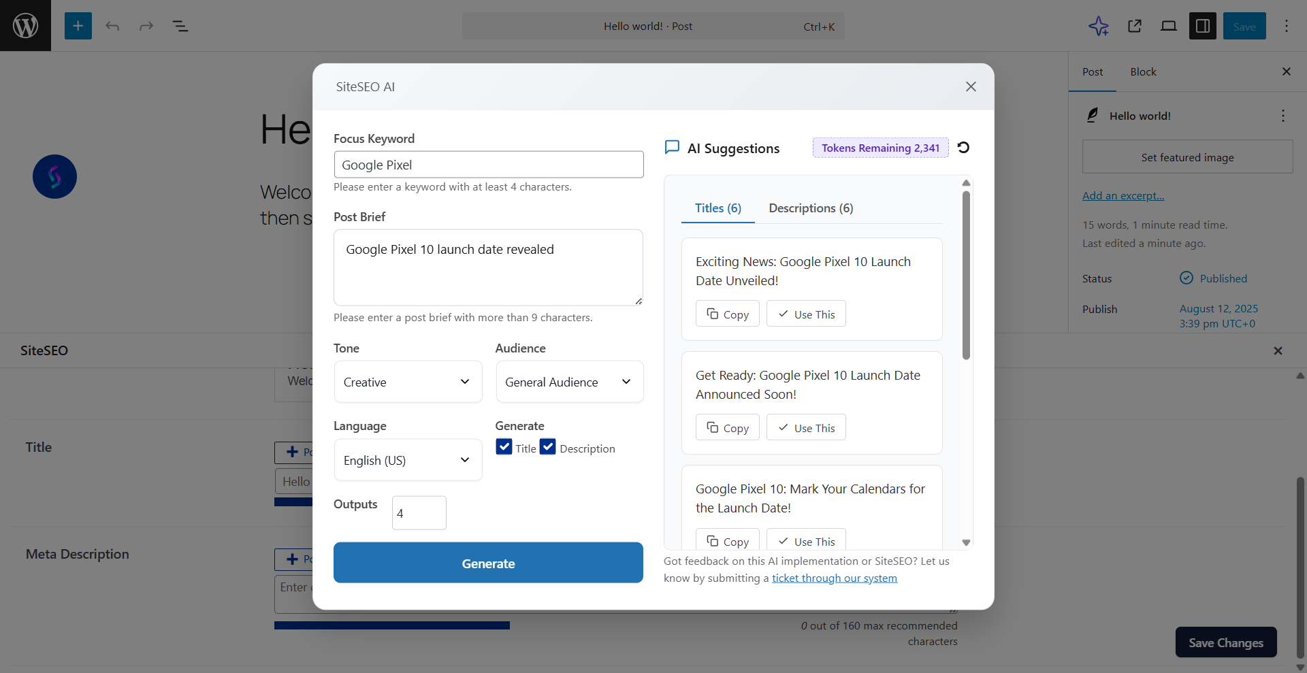
Task: Toggle the Description generate checkbox
Action: pyautogui.click(x=548, y=447)
